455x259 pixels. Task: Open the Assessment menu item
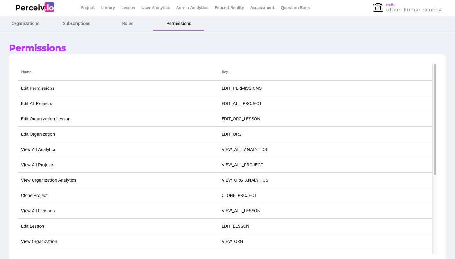(262, 8)
